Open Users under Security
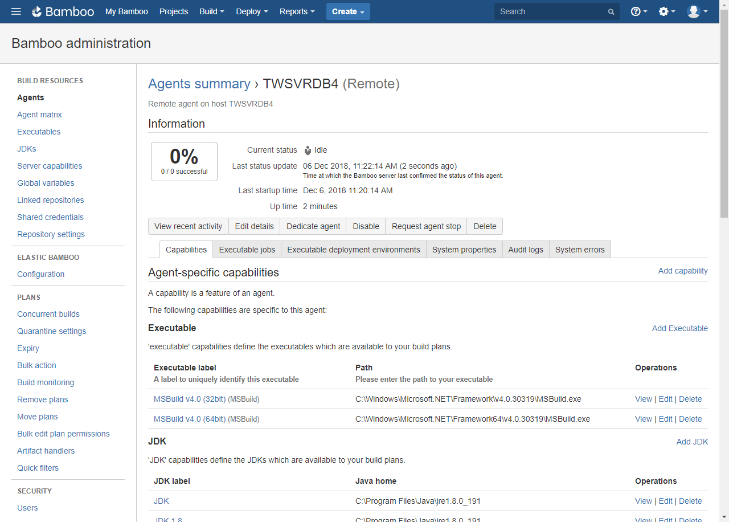This screenshot has height=522, width=729. point(27,508)
